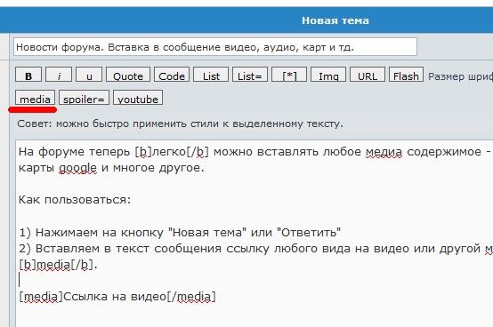Image resolution: width=493 pixels, height=327 pixels.
Task: Place cursor on Как пользоваться line
Action: (x=75, y=200)
